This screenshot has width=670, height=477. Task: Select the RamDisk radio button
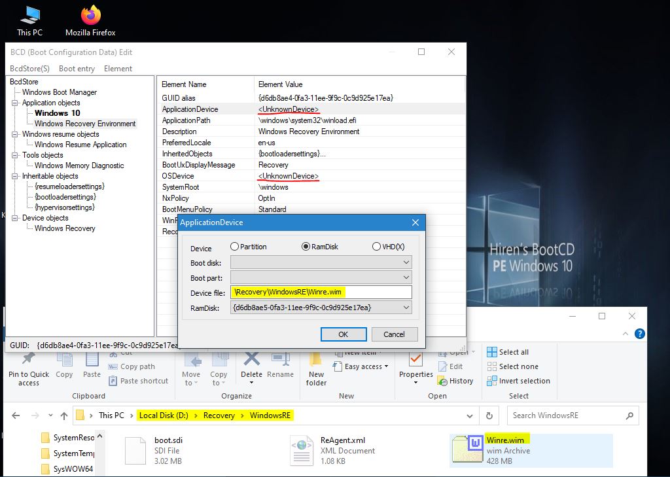306,247
